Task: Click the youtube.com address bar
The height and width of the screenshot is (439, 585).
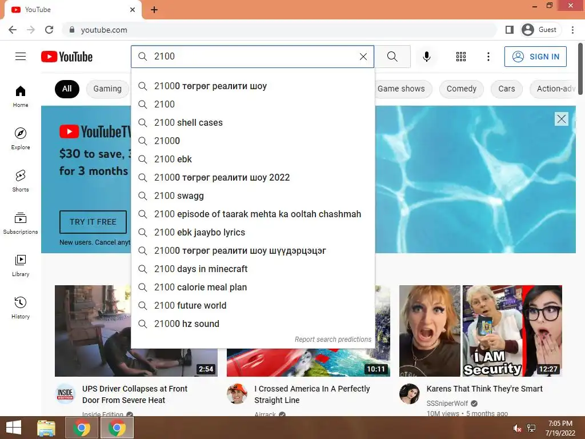Action: coord(280,30)
